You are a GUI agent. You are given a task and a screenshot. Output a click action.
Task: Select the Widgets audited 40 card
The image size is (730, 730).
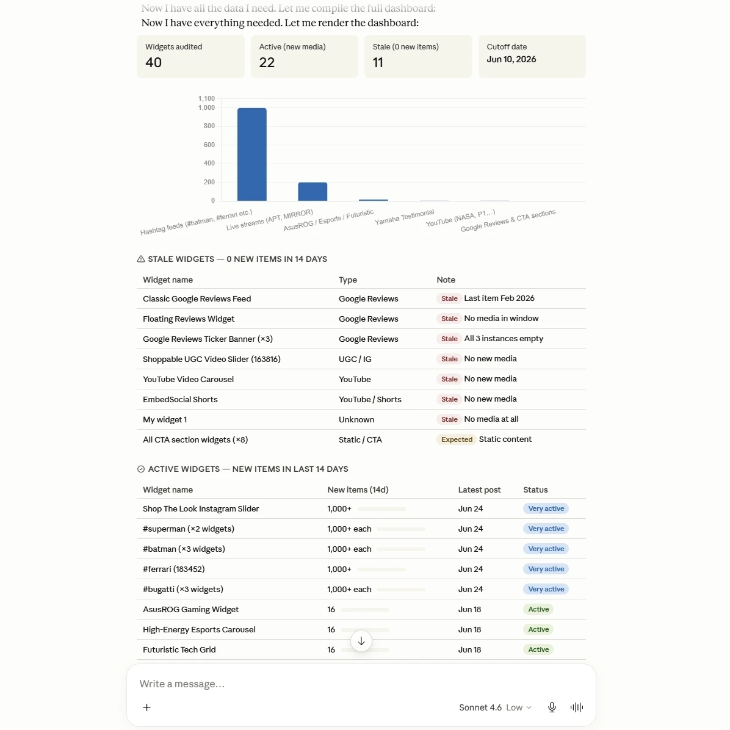click(190, 56)
